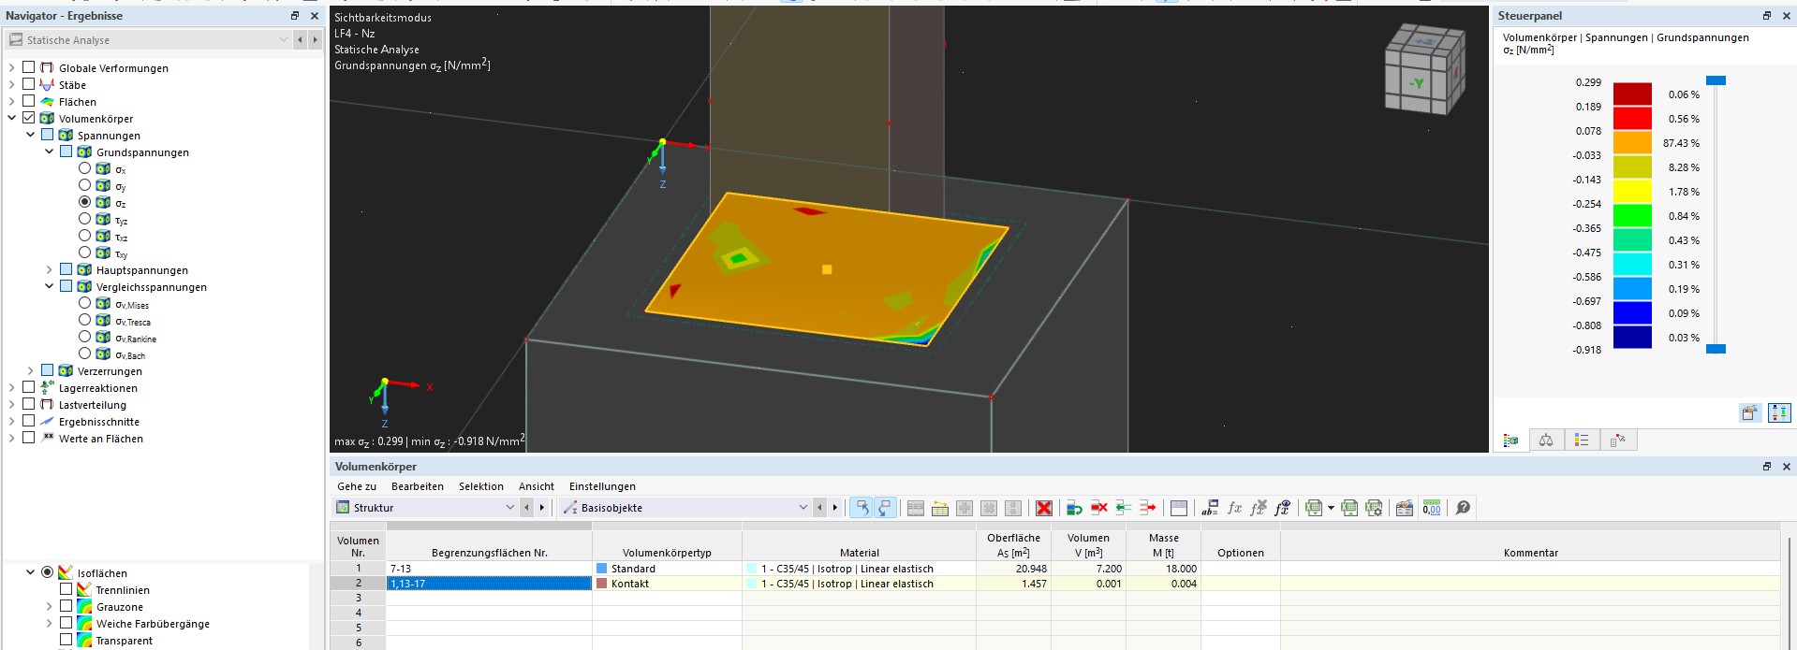Click the red X delete icon in table toolbar
Image resolution: width=1797 pixels, height=650 pixels.
click(1044, 508)
